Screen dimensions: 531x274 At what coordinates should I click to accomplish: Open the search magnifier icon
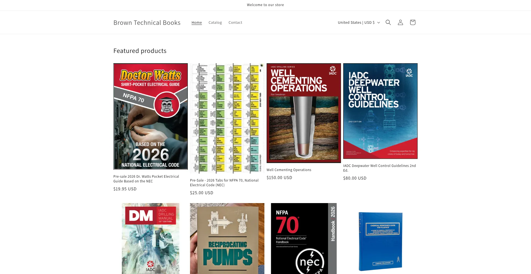pos(388,22)
